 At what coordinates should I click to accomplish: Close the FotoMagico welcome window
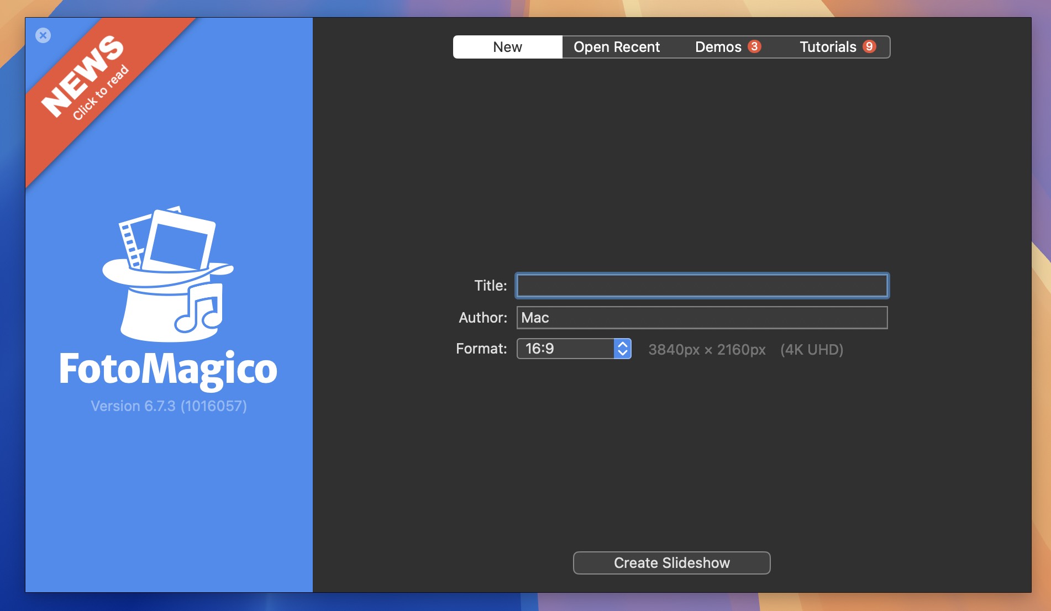[43, 35]
